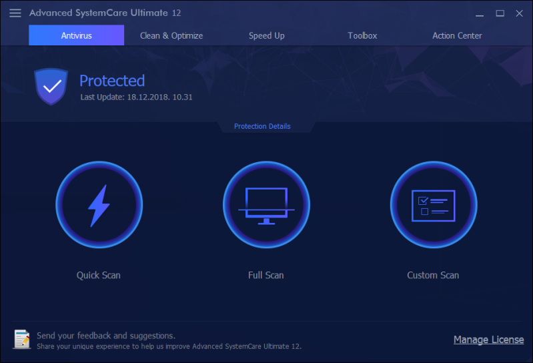Click the Quick Scan label

99,275
